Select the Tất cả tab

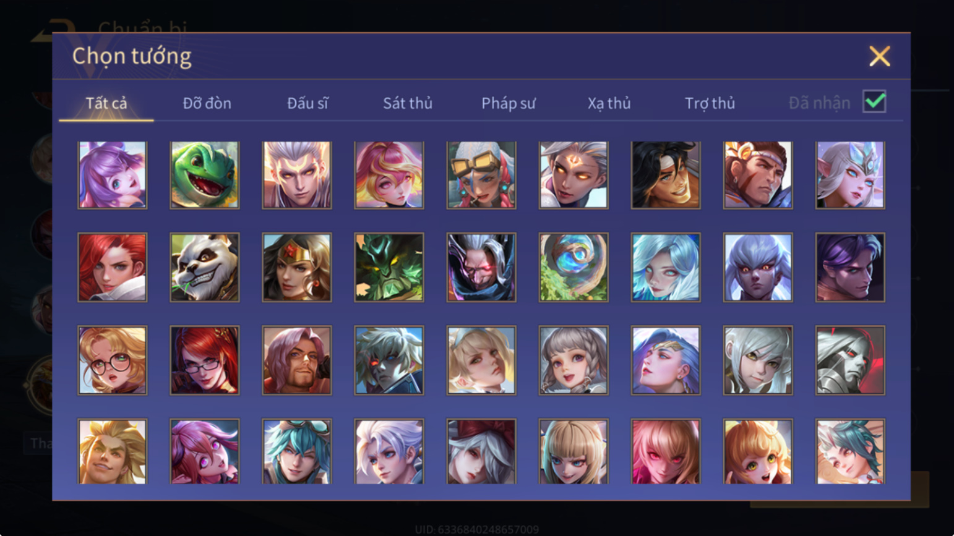[x=106, y=103]
